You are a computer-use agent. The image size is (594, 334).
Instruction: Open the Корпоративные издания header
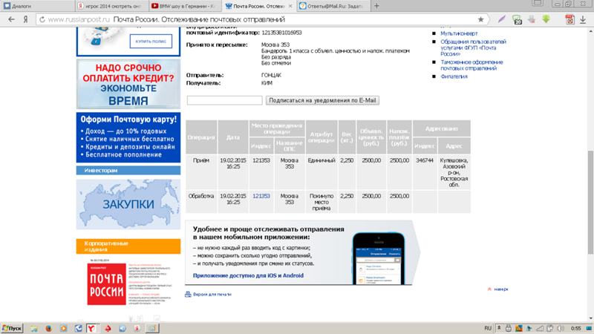(128, 246)
